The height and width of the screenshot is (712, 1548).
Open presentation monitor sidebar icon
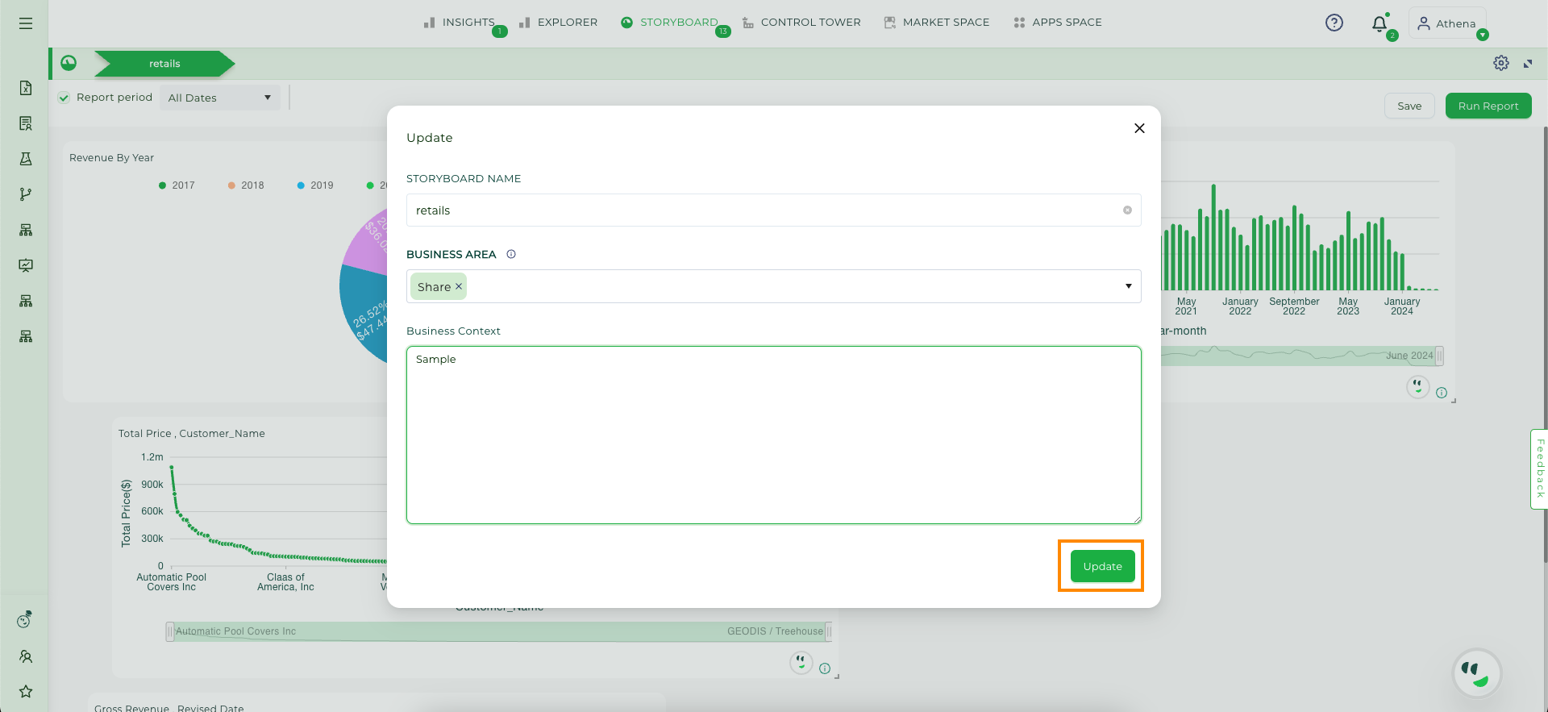point(26,265)
